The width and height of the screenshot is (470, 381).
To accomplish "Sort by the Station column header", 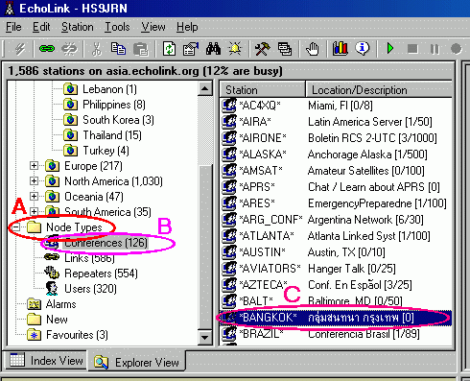I will tap(262, 90).
